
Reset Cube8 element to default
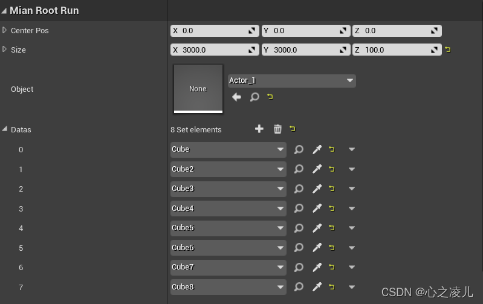(x=332, y=287)
